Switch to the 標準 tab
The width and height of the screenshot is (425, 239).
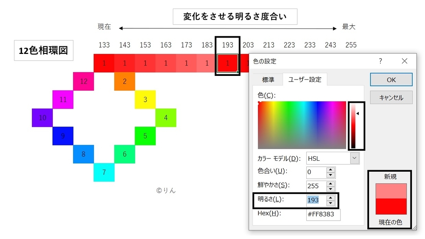268,80
